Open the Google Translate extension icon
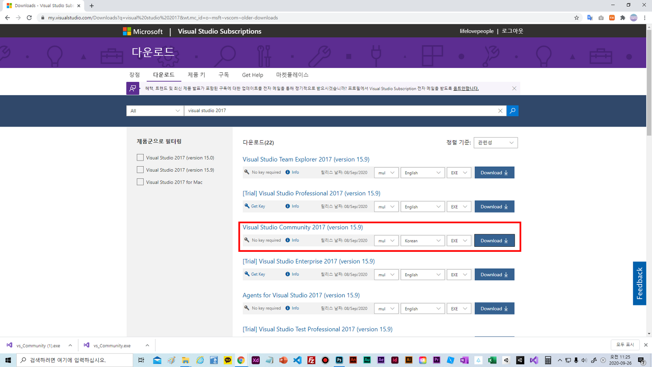The image size is (652, 367). (x=590, y=17)
